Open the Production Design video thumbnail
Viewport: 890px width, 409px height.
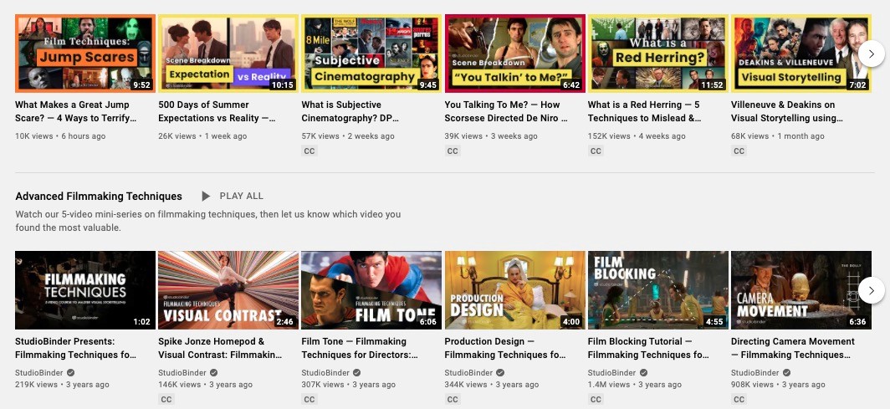tap(514, 290)
